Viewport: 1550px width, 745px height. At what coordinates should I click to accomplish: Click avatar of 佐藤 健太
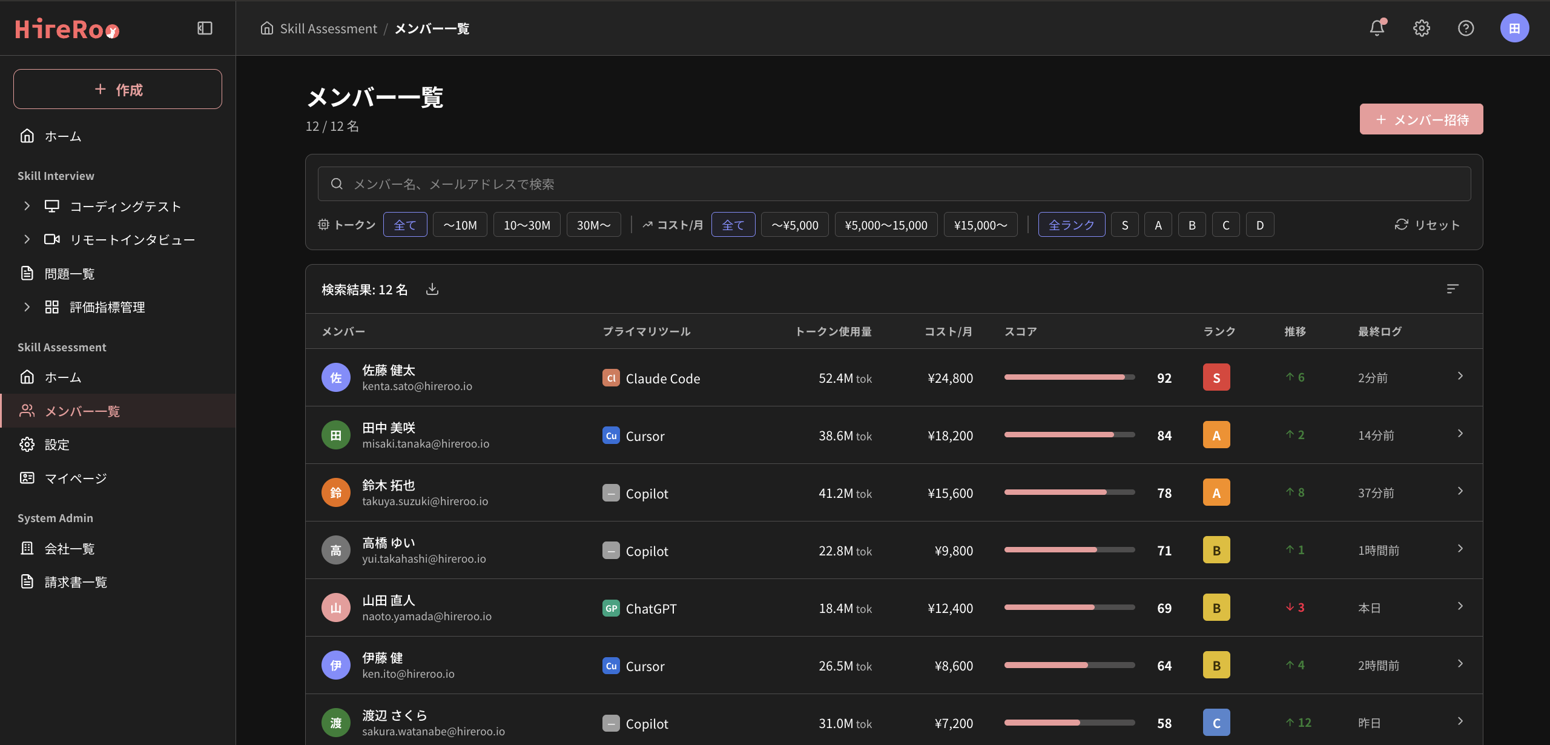[x=336, y=377]
